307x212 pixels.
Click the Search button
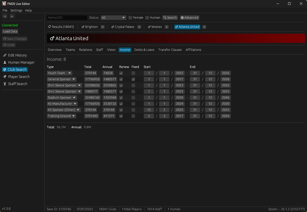pyautogui.click(x=170, y=18)
